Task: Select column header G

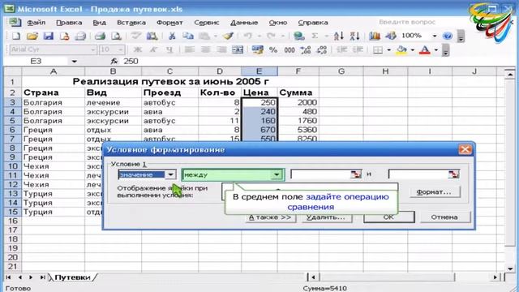Action: click(341, 71)
